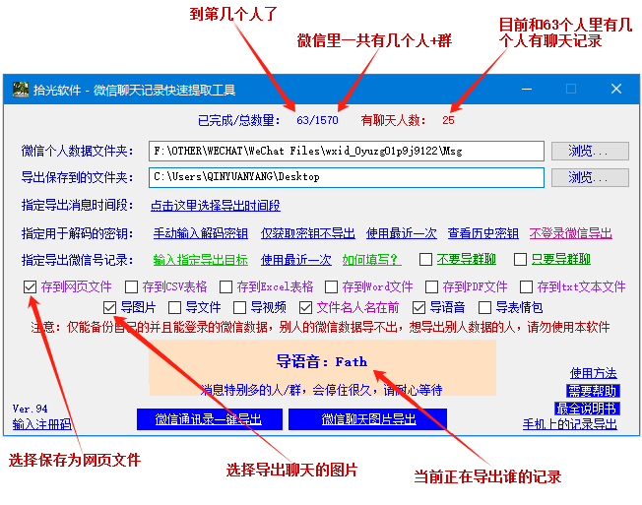Enable the 存到Excel表格 checkbox
Viewport: 642px width, 505px height.
click(x=225, y=286)
